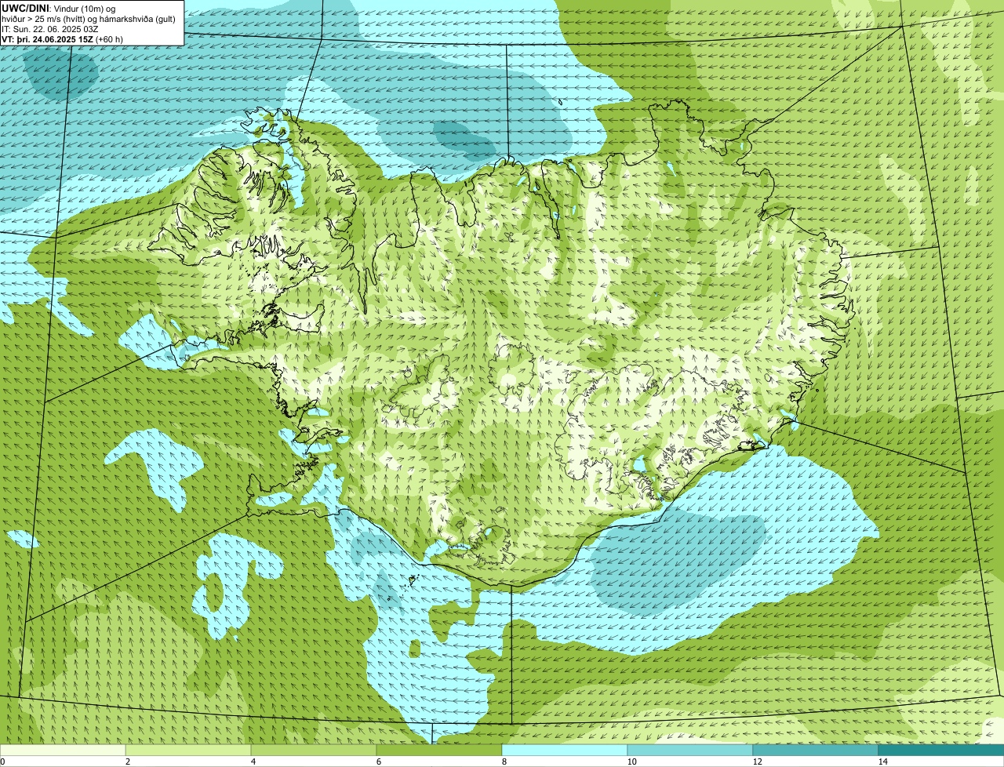Click the scale label '8'
This screenshot has height=767, width=1004.
coord(504,762)
